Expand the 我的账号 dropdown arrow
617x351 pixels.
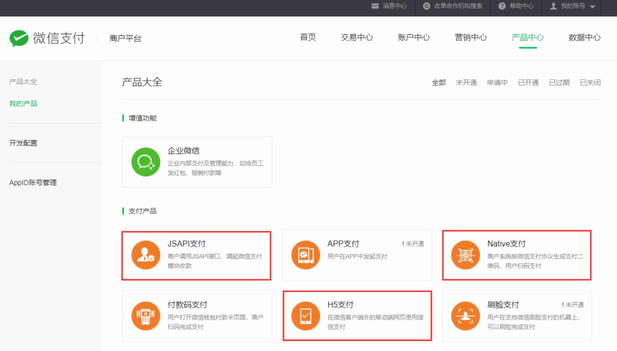click(x=593, y=6)
